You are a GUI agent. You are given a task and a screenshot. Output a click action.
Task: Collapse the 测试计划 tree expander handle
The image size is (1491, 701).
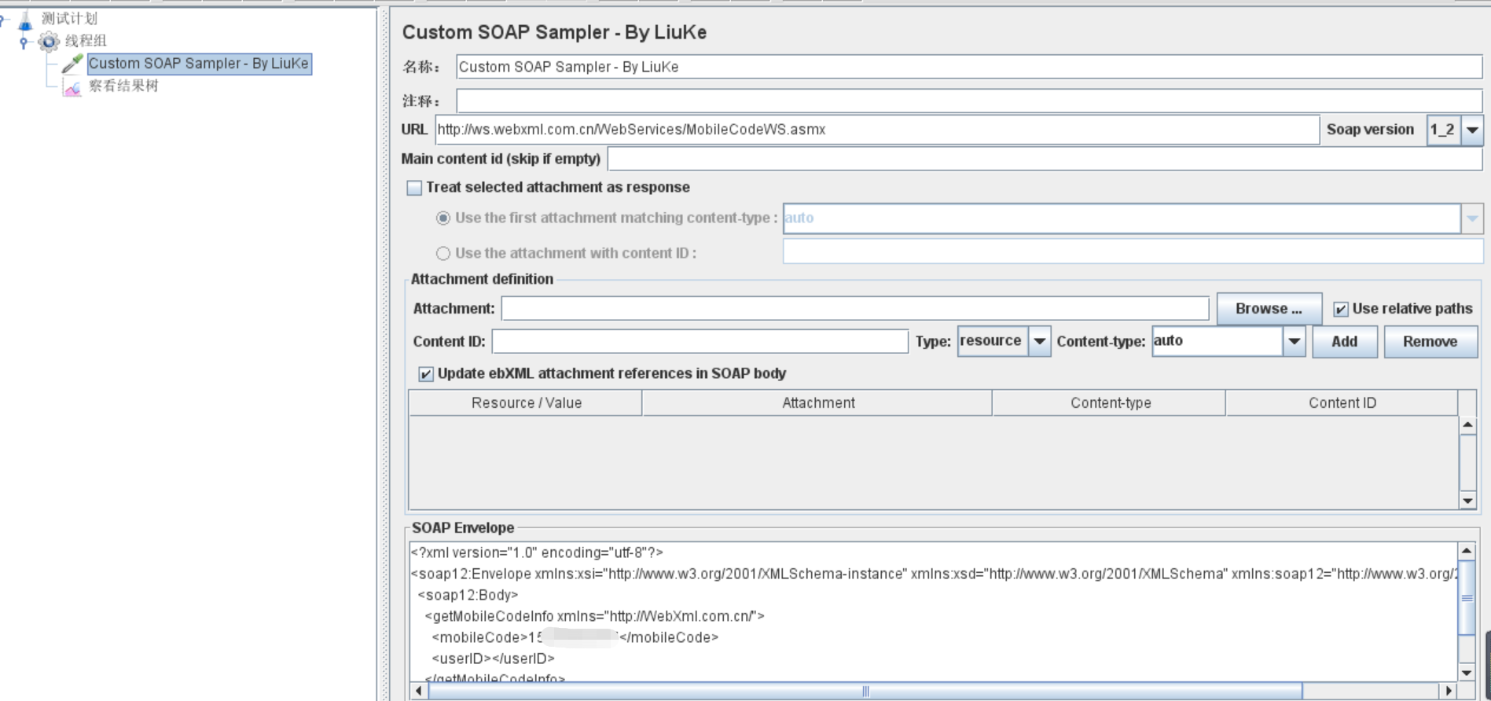[x=3, y=19]
